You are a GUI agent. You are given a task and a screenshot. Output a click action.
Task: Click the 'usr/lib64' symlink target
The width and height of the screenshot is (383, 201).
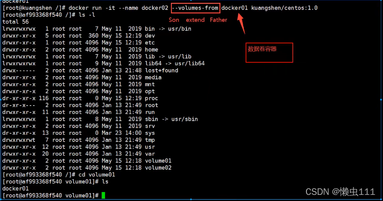click(x=189, y=63)
